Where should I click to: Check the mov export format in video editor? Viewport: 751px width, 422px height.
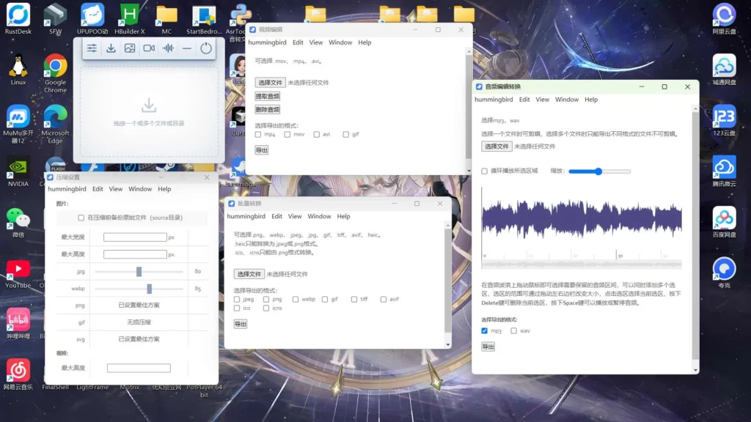[x=287, y=135]
